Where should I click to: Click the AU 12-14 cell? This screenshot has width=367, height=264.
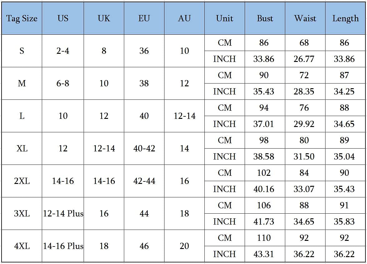coord(184,116)
